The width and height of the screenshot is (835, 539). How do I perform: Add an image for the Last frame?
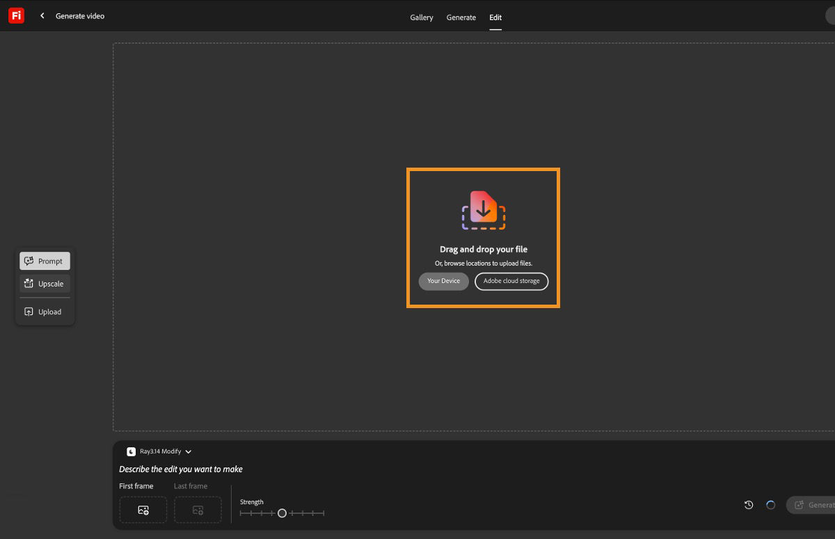click(198, 510)
